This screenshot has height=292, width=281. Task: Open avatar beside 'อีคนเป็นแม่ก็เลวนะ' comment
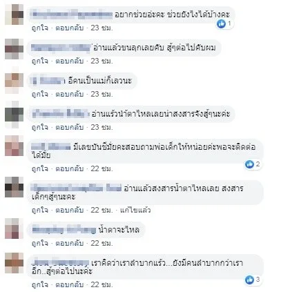coord(14,80)
